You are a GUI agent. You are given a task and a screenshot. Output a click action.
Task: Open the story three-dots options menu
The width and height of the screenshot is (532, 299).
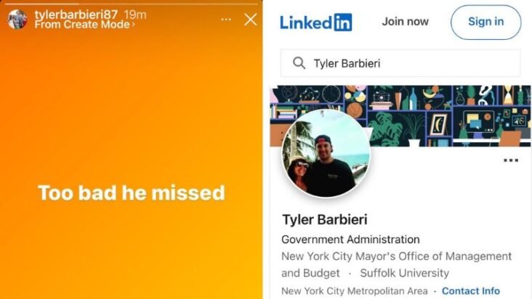coord(226,20)
